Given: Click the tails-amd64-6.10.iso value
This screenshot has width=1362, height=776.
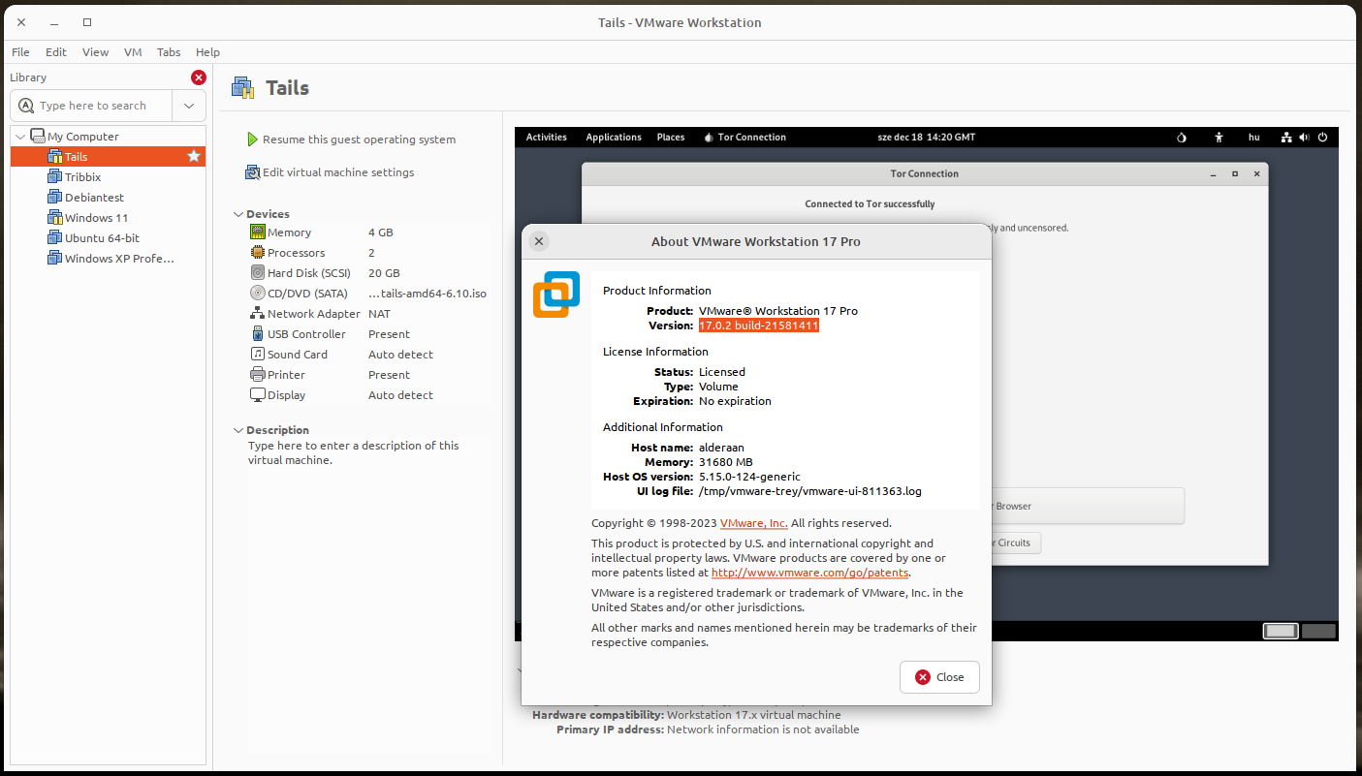Looking at the screenshot, I should [x=428, y=294].
